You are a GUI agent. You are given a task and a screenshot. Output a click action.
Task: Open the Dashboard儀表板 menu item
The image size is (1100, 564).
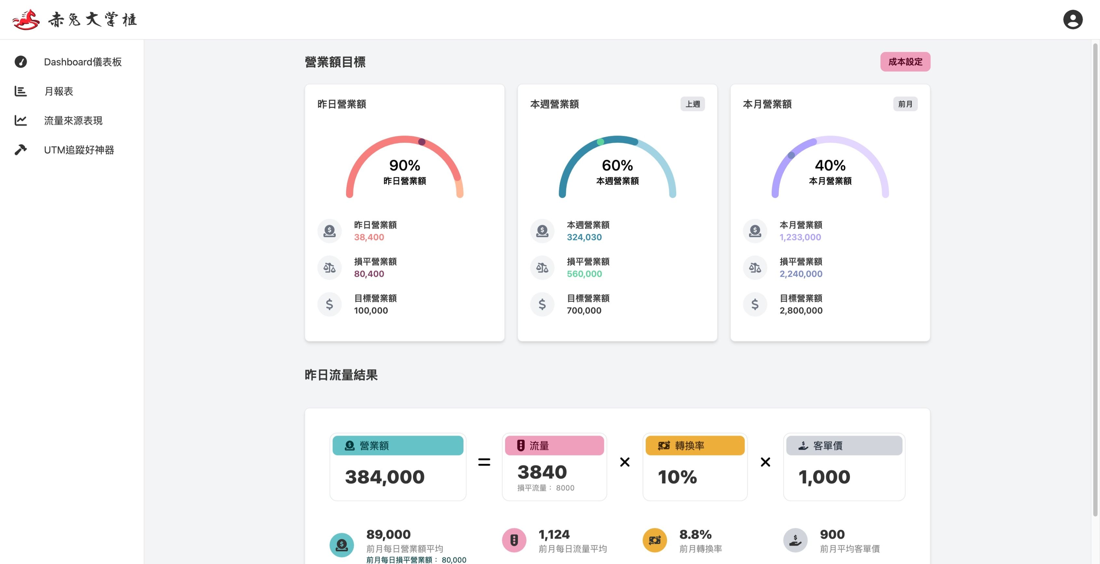(72, 62)
